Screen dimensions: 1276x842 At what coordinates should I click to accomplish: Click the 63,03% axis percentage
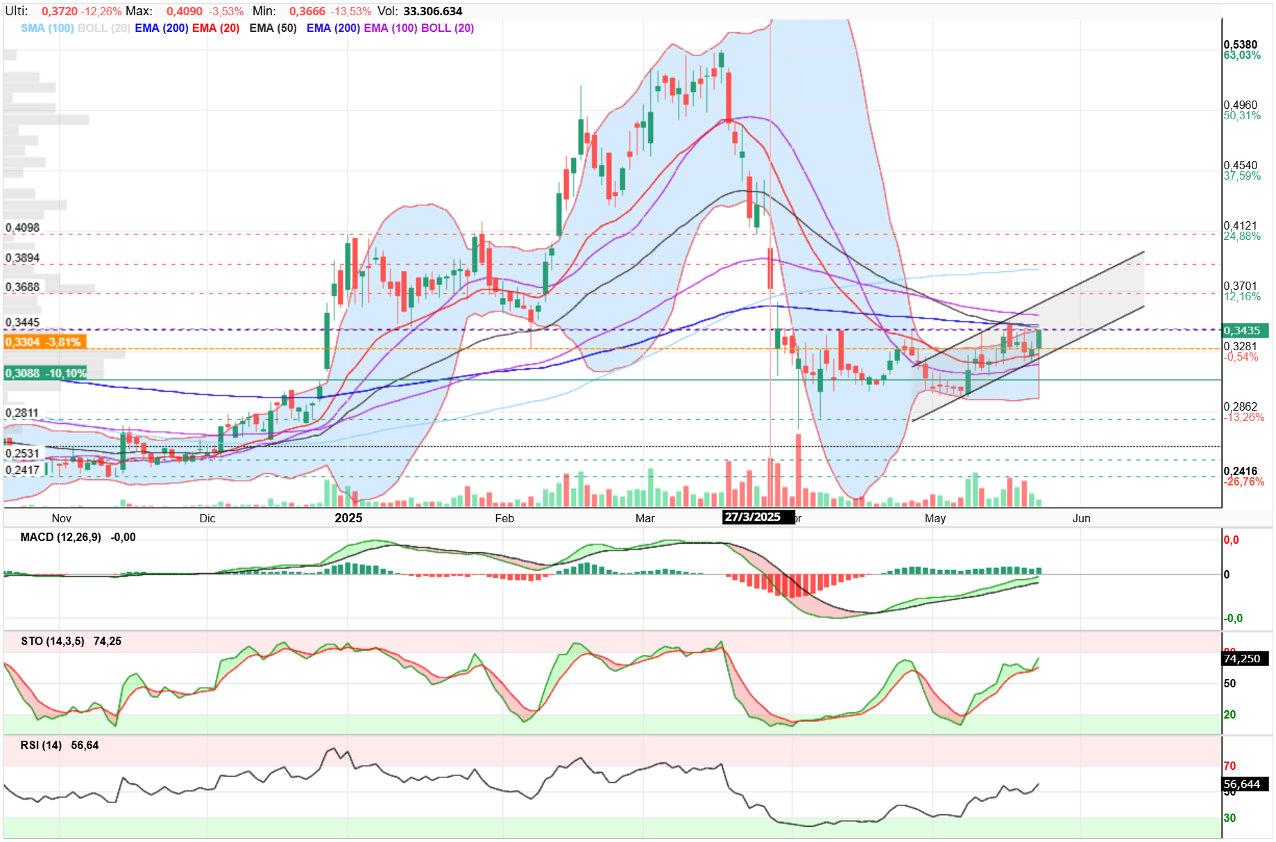(x=1242, y=55)
